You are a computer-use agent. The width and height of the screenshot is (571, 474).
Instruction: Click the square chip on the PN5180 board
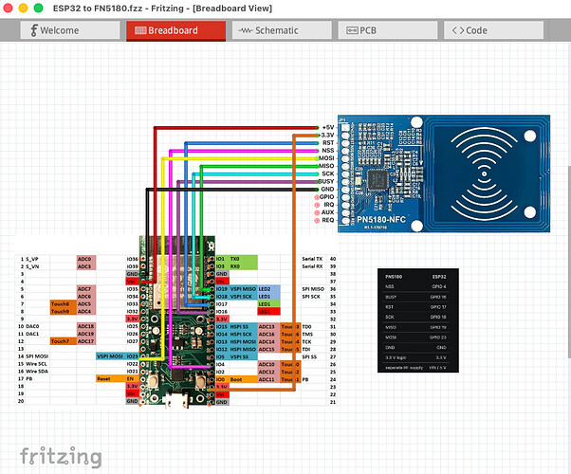pos(378,179)
